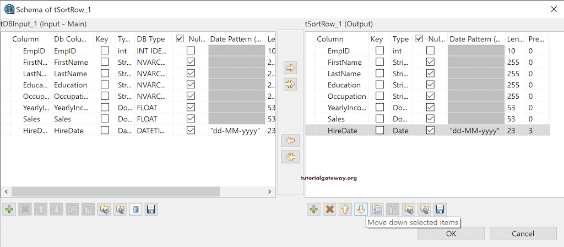Add a column to tSortRow_1 output schema
The width and height of the screenshot is (564, 247).
pos(313,209)
